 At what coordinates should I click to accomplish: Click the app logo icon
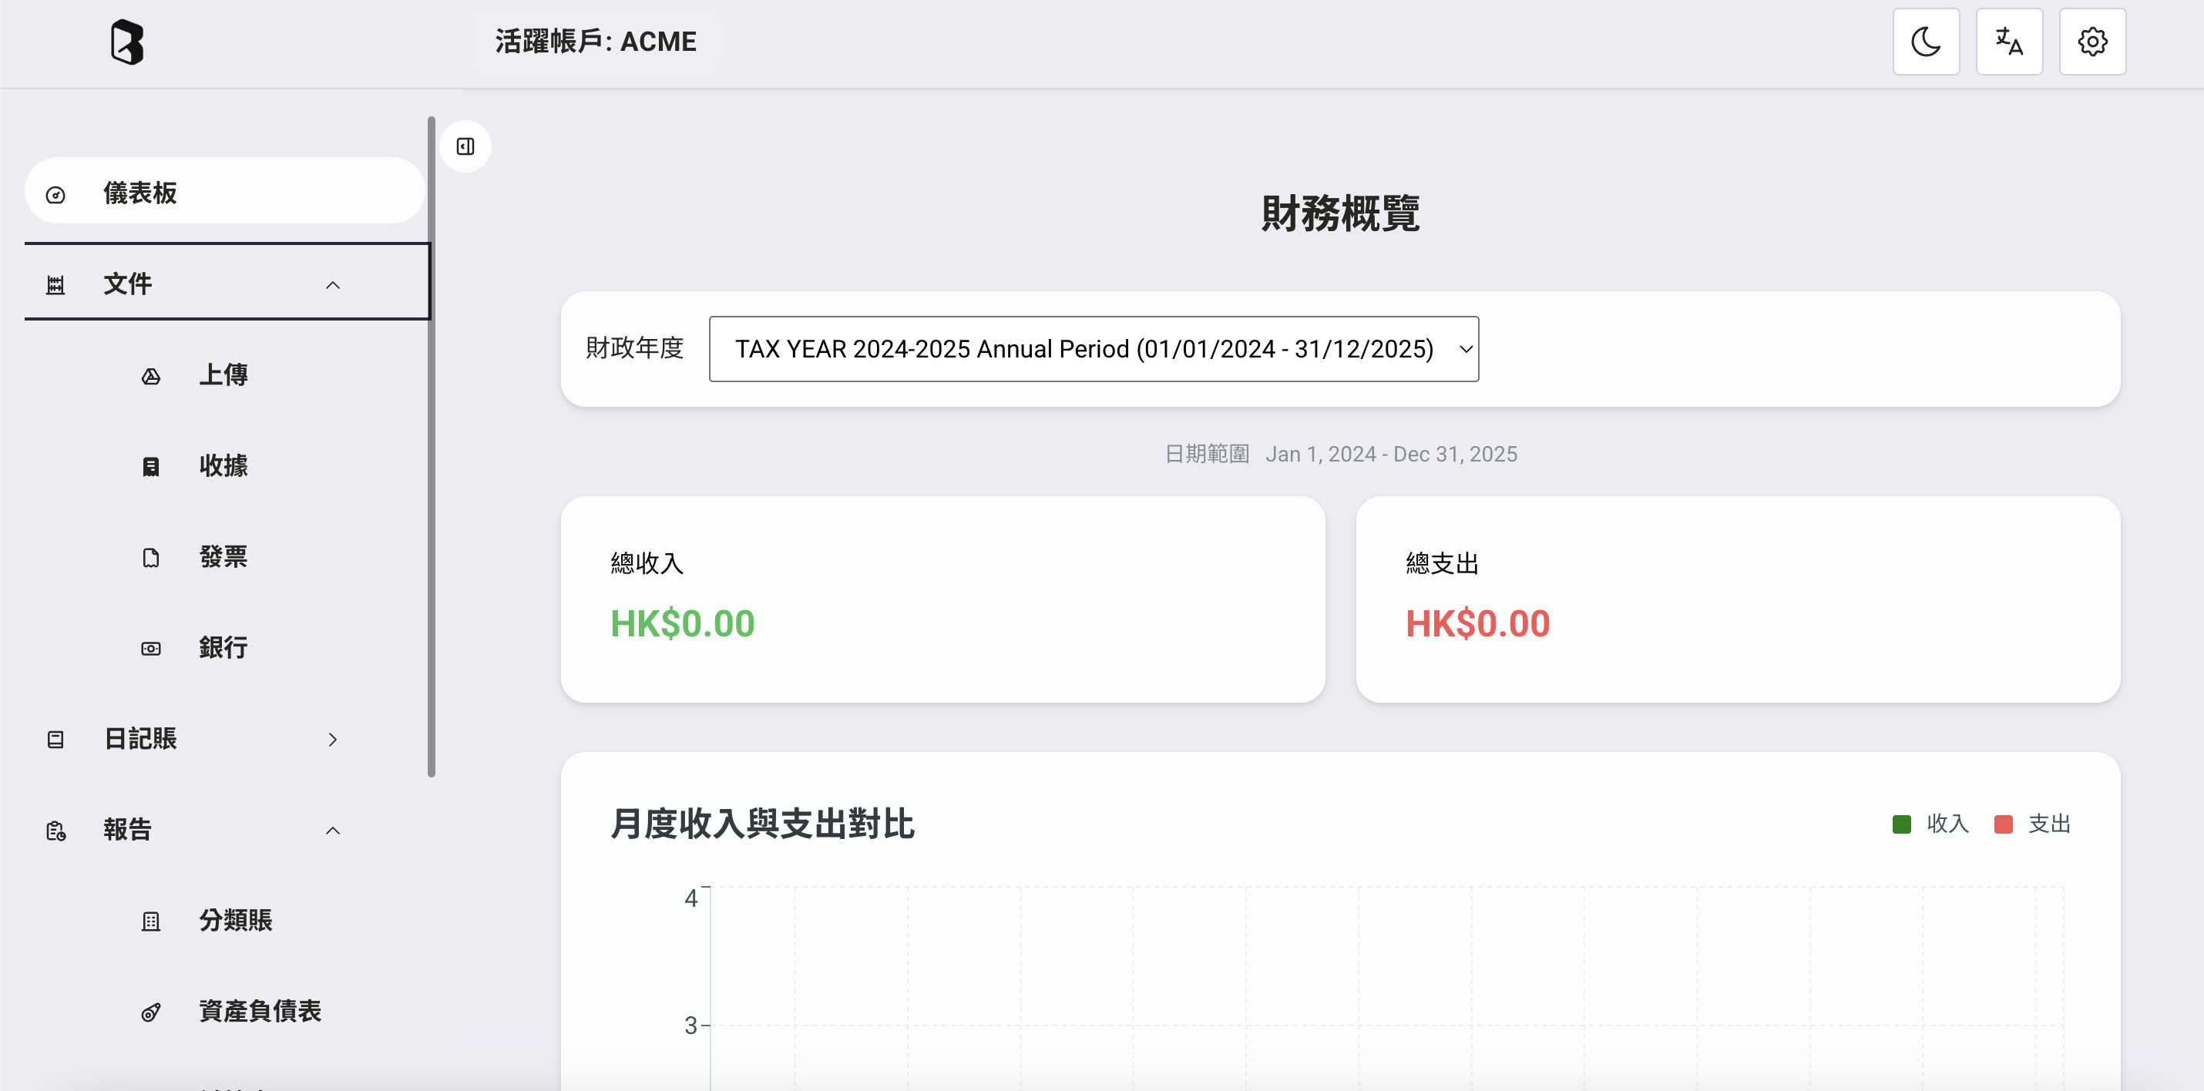pos(126,42)
